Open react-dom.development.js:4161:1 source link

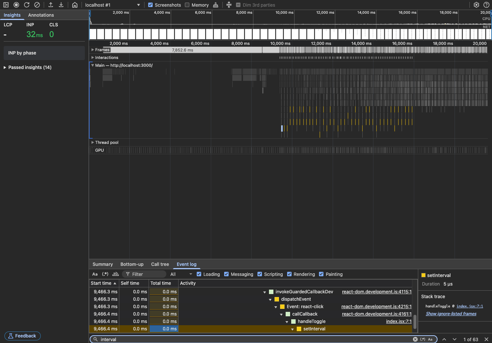click(377, 314)
